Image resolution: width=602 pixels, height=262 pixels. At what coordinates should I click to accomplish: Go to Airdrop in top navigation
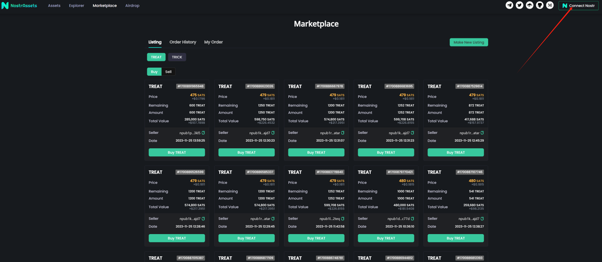point(132,6)
